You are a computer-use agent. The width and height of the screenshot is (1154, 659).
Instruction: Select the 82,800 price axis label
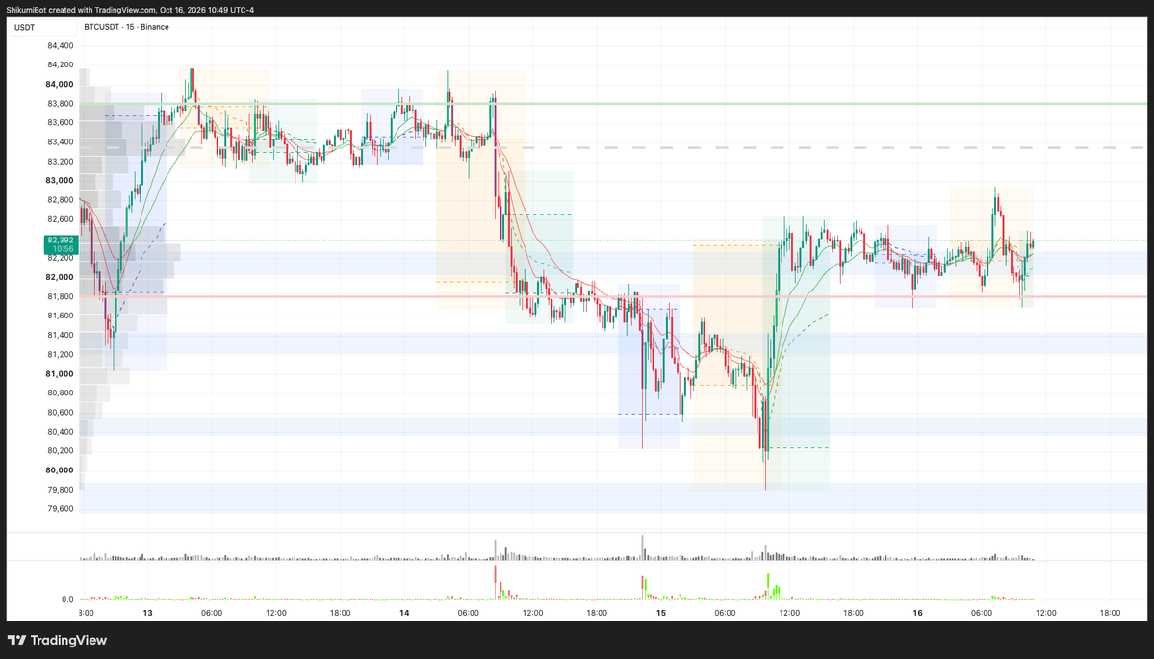(60, 200)
